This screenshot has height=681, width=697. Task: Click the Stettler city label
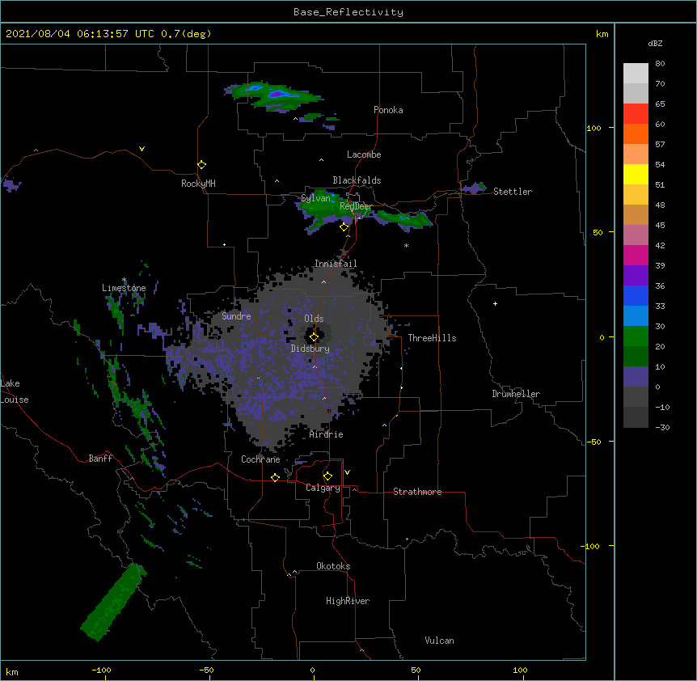[513, 192]
